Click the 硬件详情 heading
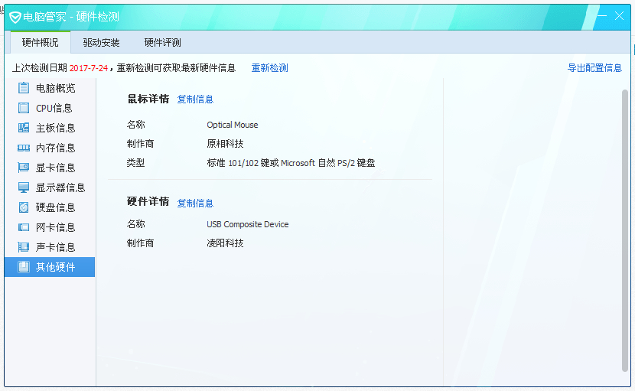 coord(148,201)
